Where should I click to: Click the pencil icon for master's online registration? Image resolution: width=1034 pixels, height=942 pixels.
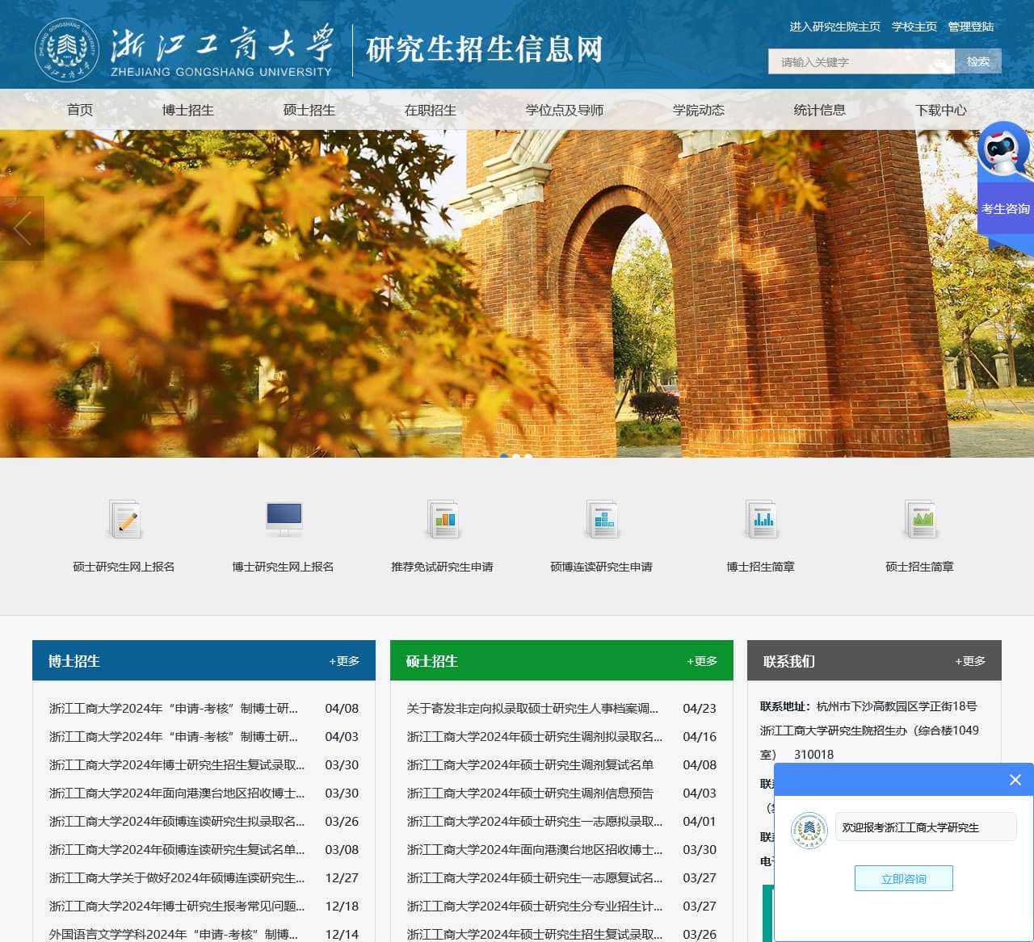click(124, 520)
